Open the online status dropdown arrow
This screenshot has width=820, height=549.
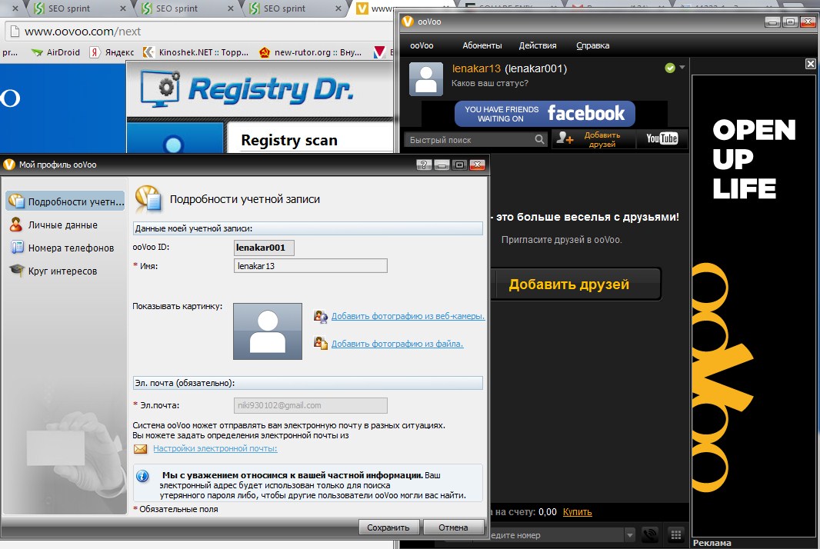(x=682, y=68)
